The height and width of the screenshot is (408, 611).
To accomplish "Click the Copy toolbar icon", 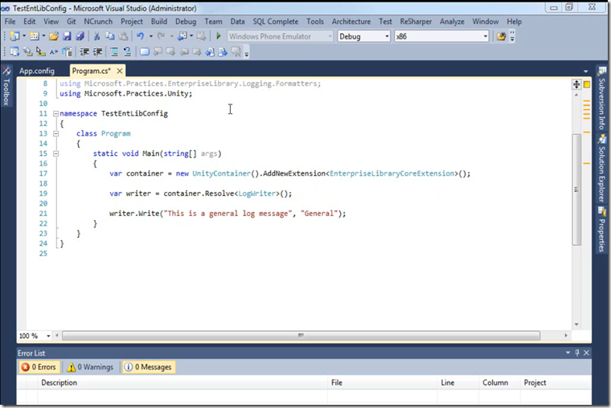I will tap(110, 36).
